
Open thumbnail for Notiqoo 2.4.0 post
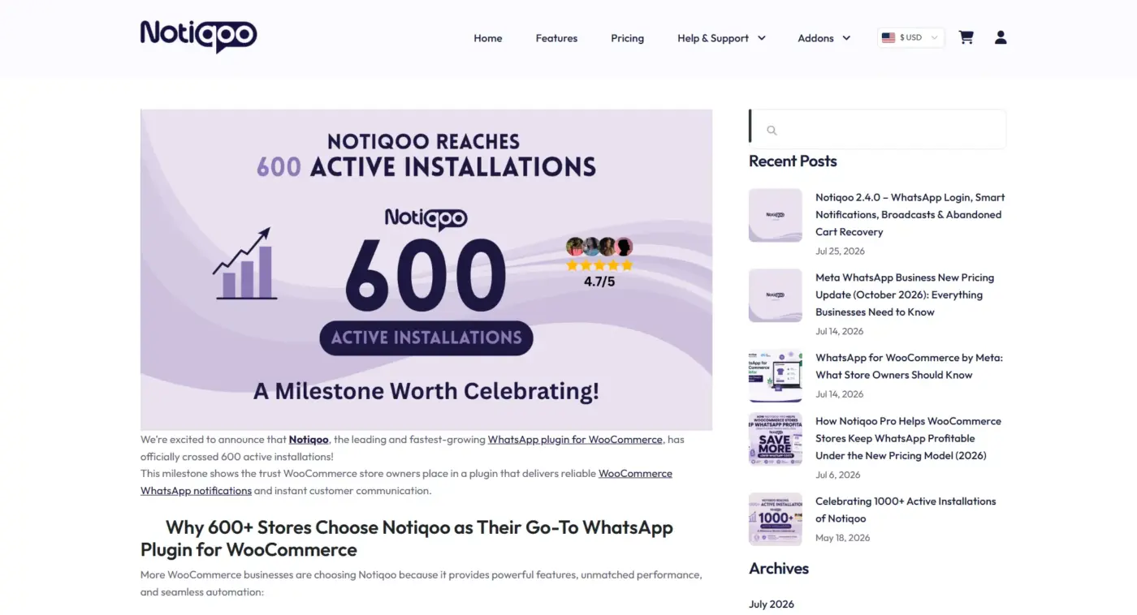click(x=776, y=215)
